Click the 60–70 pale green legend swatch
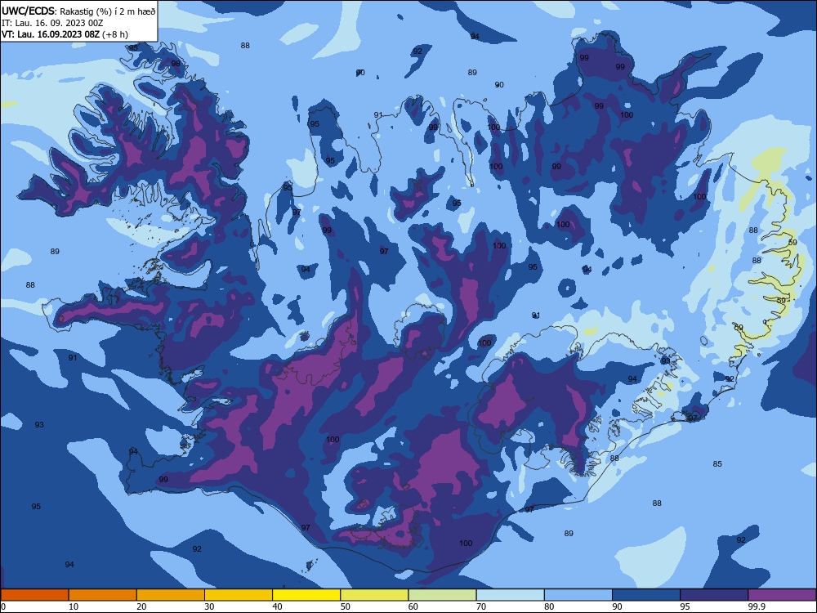817x613 pixels. [442, 595]
